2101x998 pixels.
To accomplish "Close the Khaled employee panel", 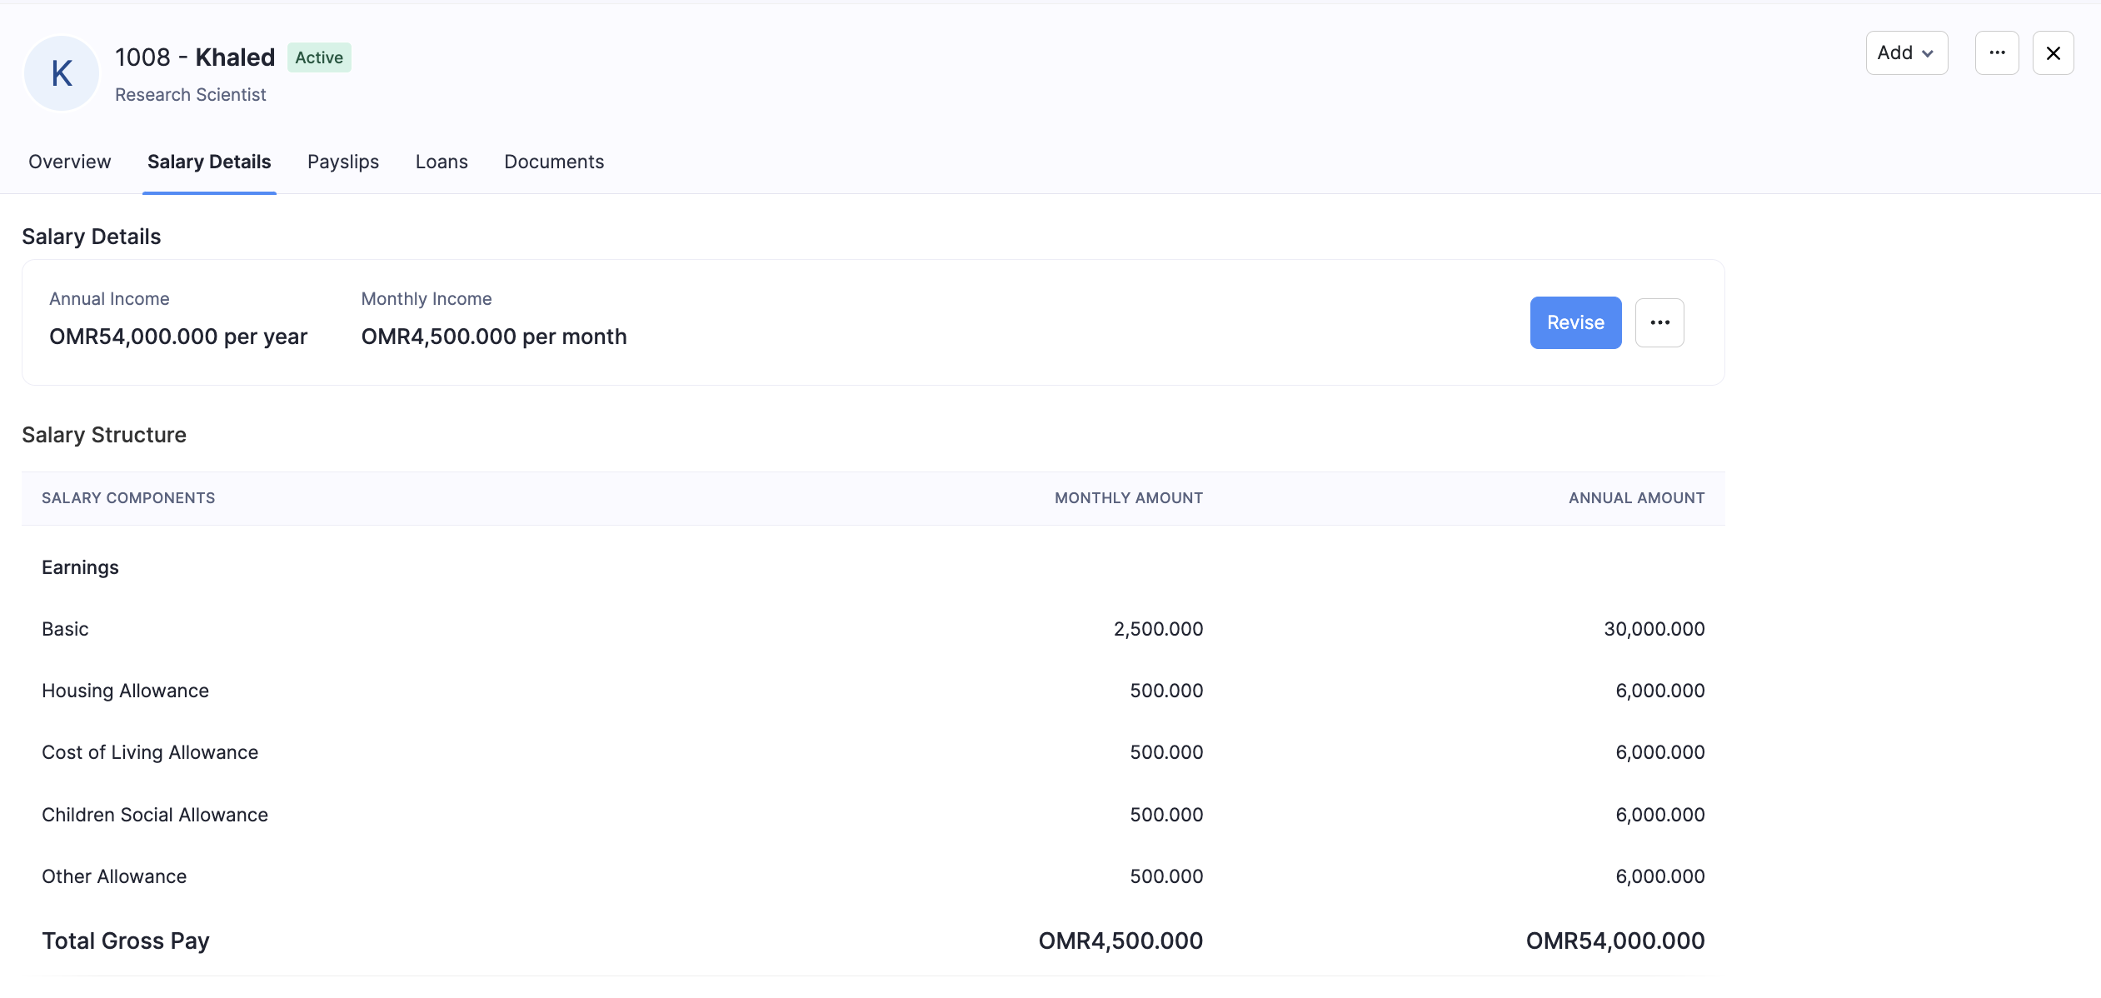I will pos(2053,53).
